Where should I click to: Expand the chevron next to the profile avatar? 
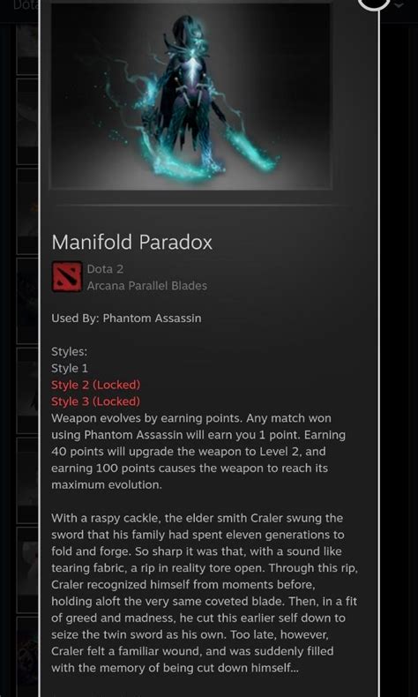coord(399,5)
